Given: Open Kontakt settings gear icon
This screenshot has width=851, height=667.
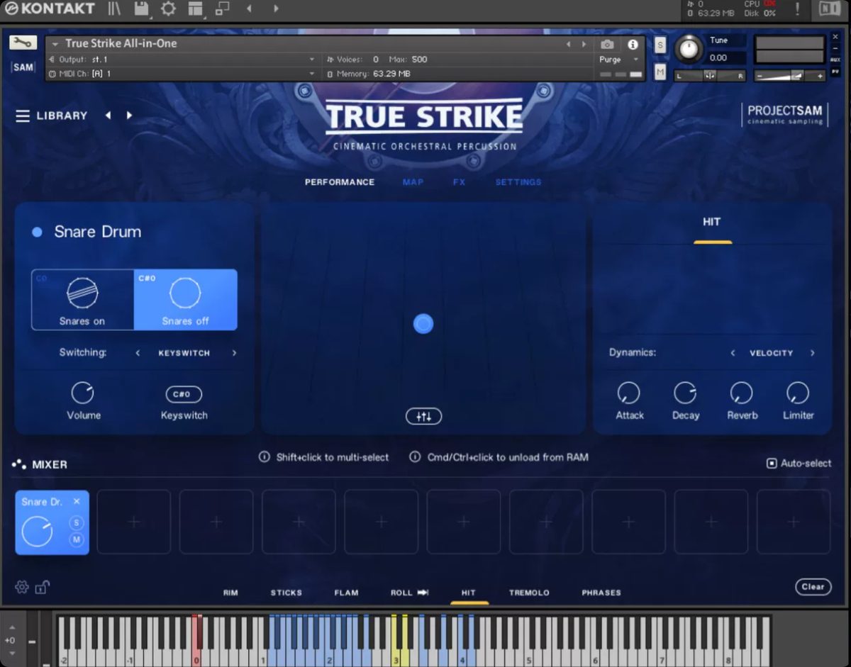Looking at the screenshot, I should [168, 9].
